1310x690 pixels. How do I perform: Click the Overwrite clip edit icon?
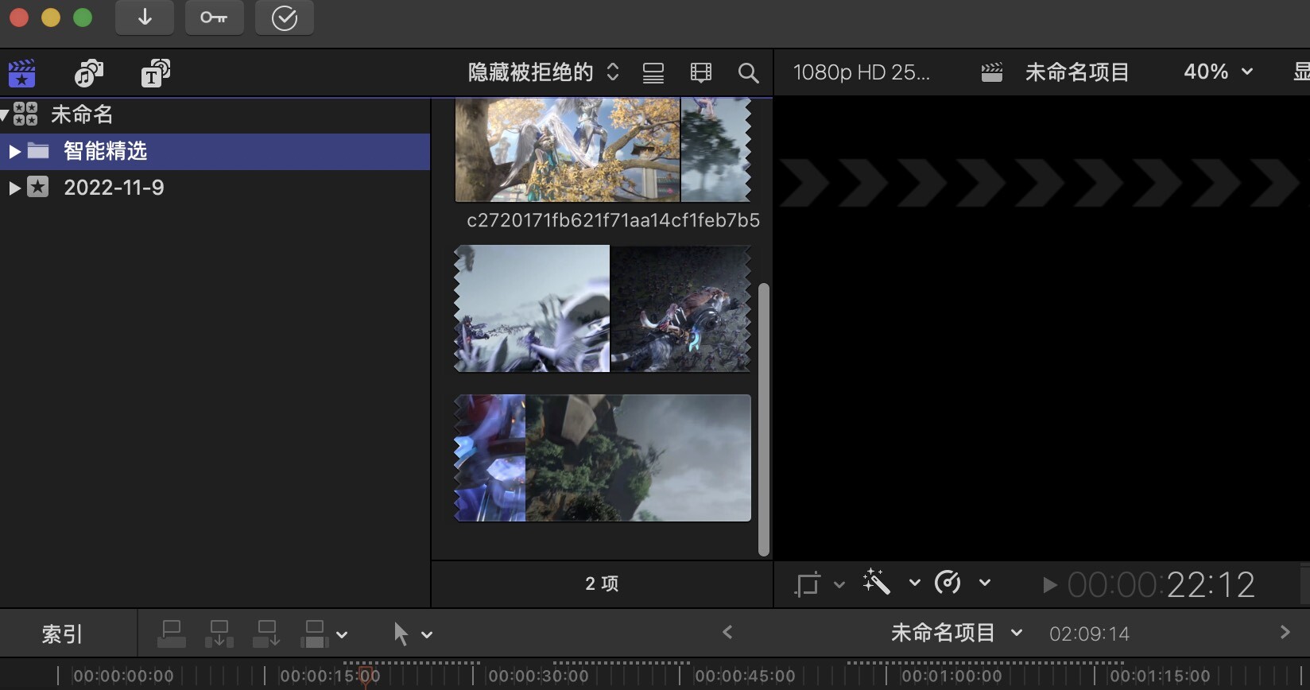click(315, 634)
